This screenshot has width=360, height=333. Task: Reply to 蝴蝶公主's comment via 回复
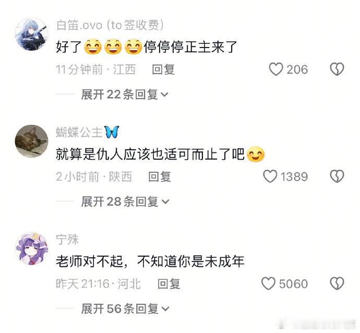[x=160, y=176]
